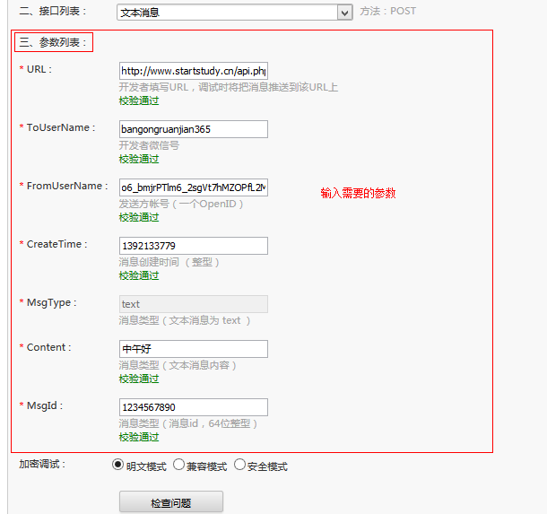Click the FromUserName OpenID field
The width and height of the screenshot is (547, 514).
(194, 187)
